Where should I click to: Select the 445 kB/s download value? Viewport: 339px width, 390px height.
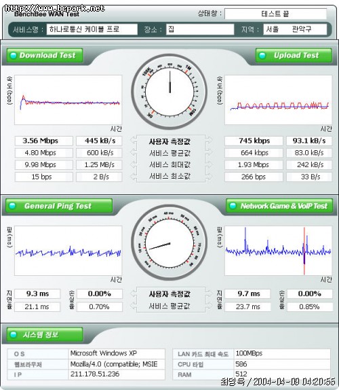point(99,141)
